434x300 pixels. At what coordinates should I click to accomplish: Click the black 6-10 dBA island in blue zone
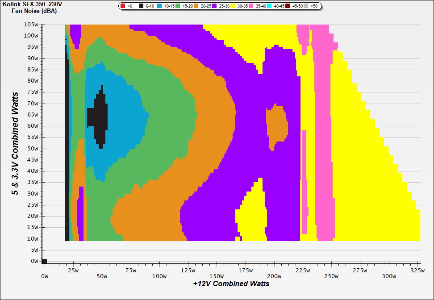[x=99, y=118]
